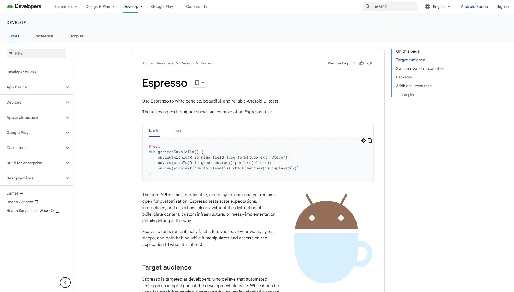This screenshot has width=514, height=292.
Task: Select the Java code tab
Action: click(177, 131)
